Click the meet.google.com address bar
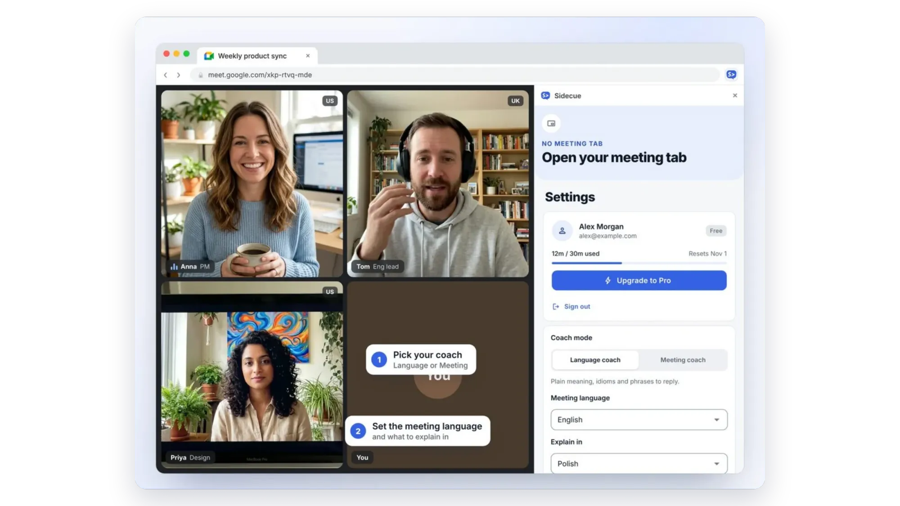Viewport: 900px width, 506px height. pos(454,75)
